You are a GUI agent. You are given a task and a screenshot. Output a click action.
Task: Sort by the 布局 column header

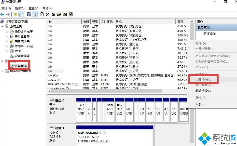coord(86,22)
